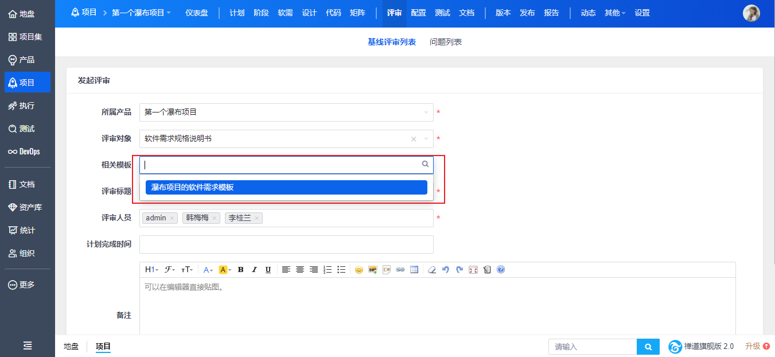Insert a table via editor toolbar
Viewport: 775px width, 357px height.
click(414, 270)
